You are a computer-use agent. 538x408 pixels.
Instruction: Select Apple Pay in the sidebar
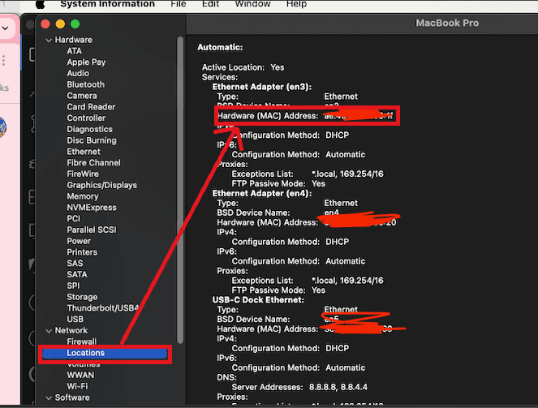(86, 62)
